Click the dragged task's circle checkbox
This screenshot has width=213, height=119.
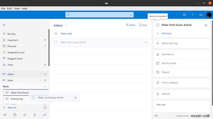tap(33, 98)
